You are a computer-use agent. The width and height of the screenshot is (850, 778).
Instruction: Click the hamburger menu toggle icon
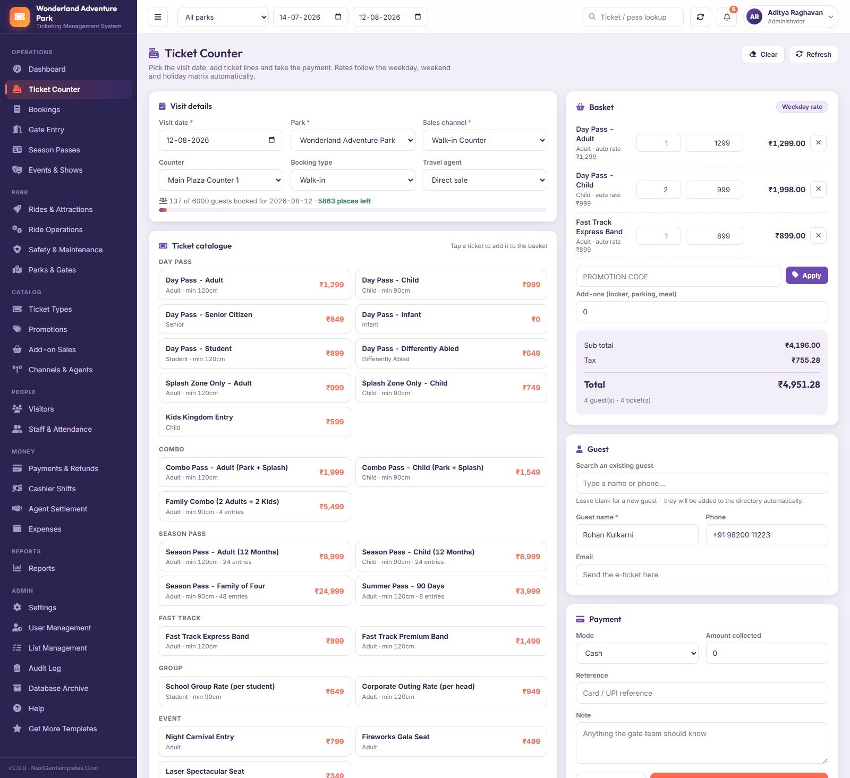pos(158,17)
